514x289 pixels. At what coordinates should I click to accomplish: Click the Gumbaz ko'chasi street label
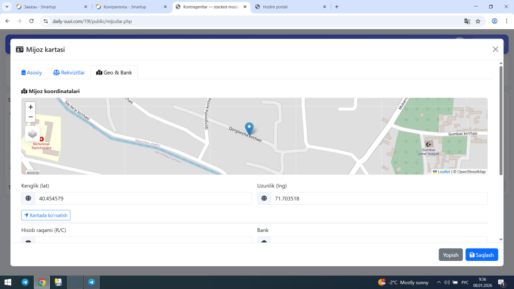463,134
